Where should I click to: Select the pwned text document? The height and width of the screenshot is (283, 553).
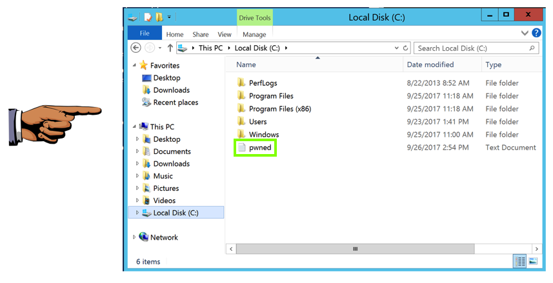click(x=260, y=148)
